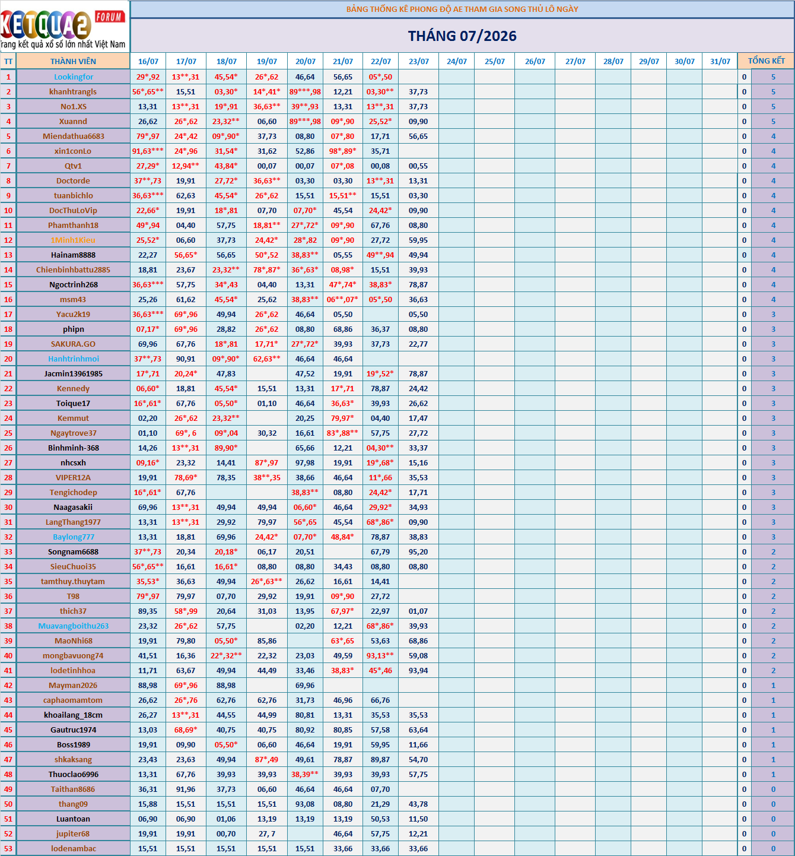The image size is (795, 856).
Task: Click member name xin1conLo
Action: pyautogui.click(x=74, y=151)
